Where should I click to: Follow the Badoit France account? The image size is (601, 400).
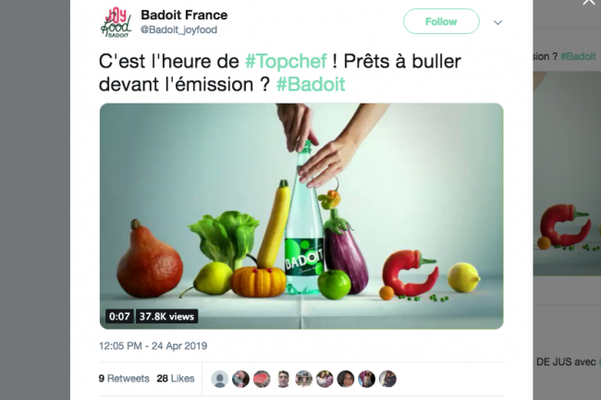point(441,21)
